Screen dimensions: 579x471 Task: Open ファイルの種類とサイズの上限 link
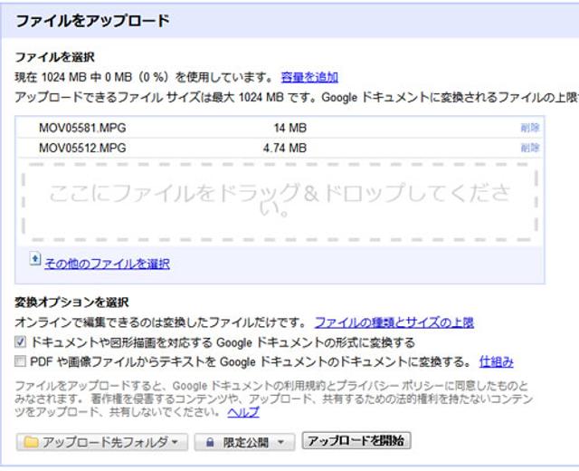394,322
